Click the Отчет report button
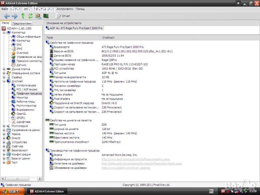260x195 pixels. [63, 16]
